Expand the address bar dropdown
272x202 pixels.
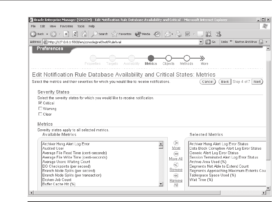[201, 42]
